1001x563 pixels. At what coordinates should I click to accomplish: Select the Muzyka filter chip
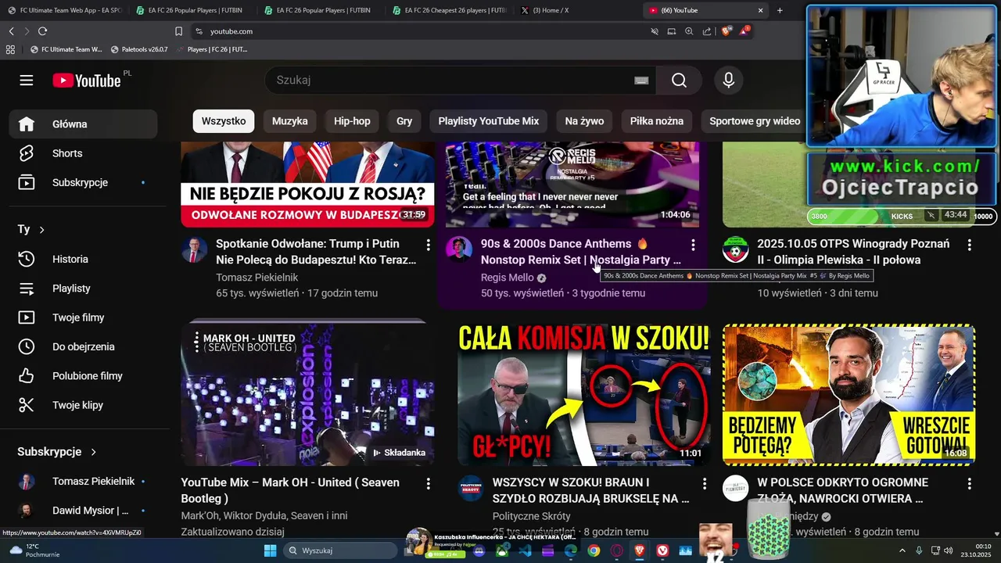tap(290, 121)
